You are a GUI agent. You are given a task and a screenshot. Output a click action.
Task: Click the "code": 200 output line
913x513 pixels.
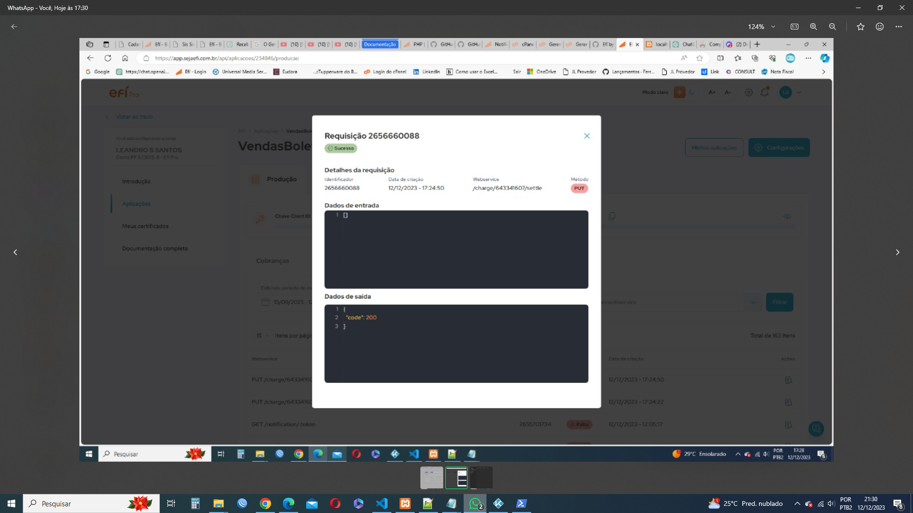(x=361, y=317)
